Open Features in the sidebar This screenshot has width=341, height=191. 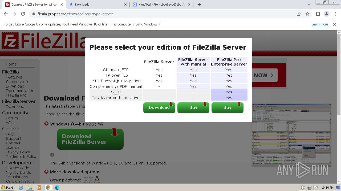[x=14, y=77]
